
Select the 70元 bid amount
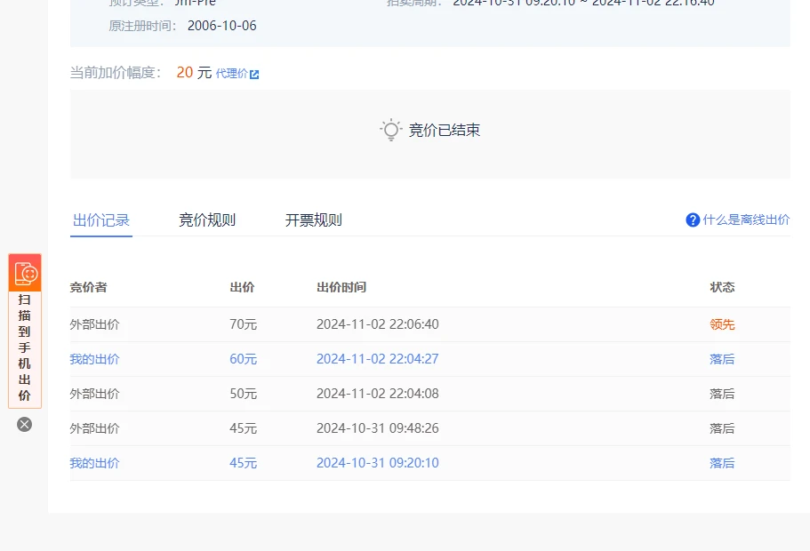click(x=244, y=324)
